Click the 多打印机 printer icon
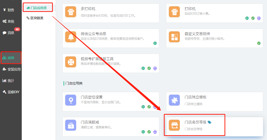 coord(71,12)
